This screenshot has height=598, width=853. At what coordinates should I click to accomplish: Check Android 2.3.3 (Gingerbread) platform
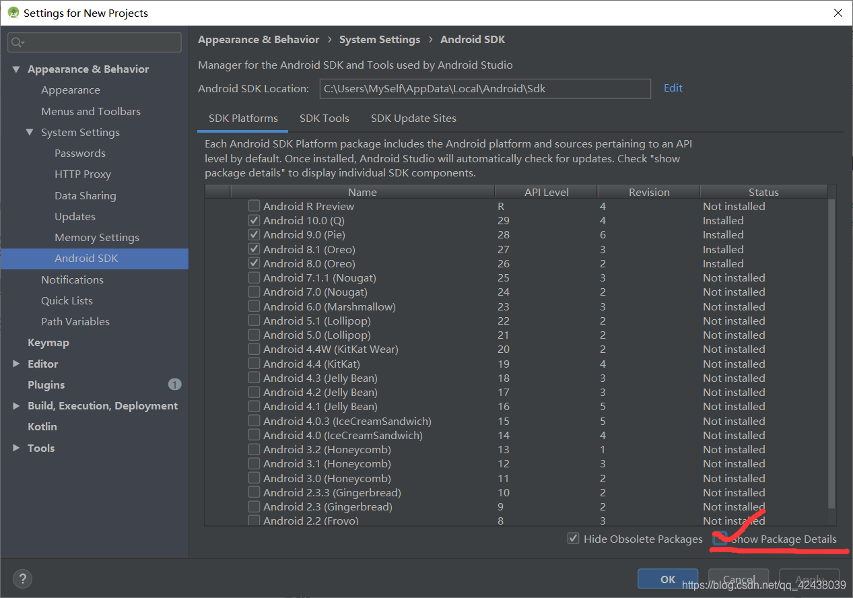(x=254, y=492)
